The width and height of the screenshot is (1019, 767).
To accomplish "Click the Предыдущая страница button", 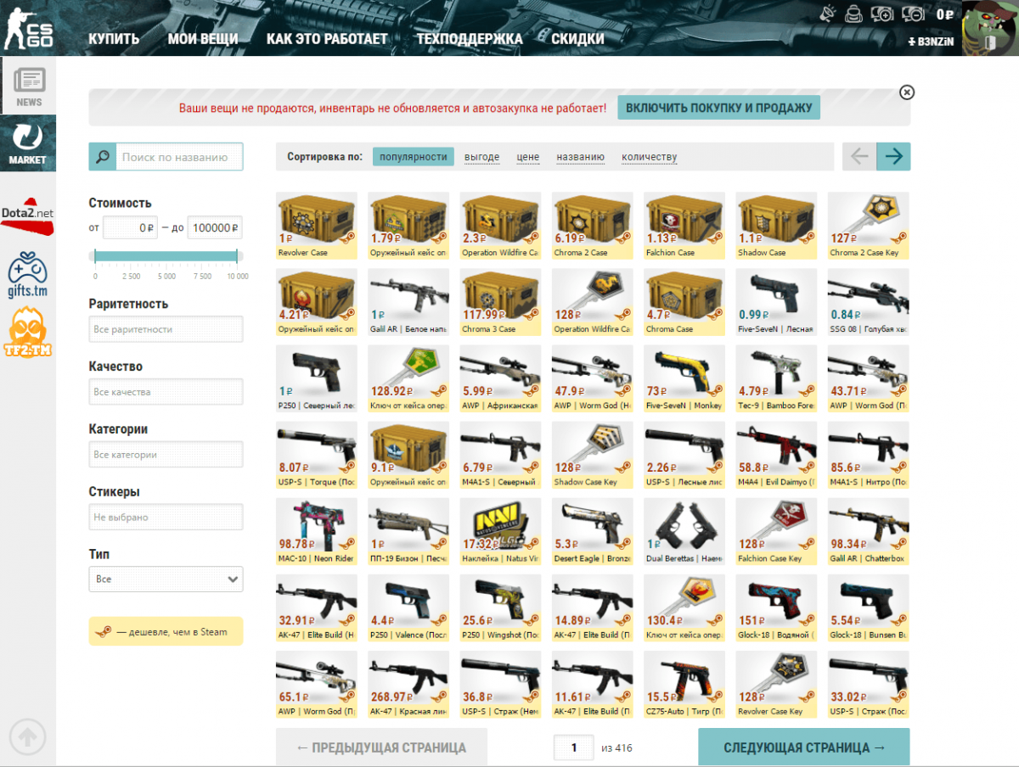I will coord(381,747).
